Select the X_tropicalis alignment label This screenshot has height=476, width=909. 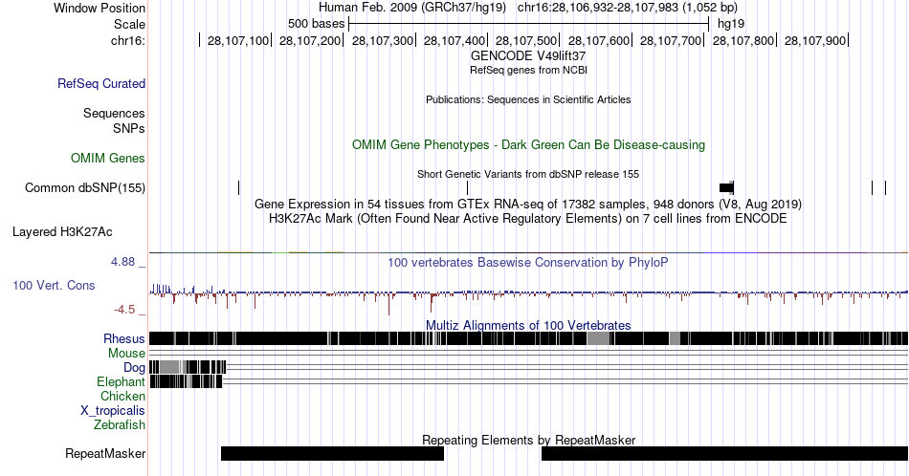coord(113,411)
